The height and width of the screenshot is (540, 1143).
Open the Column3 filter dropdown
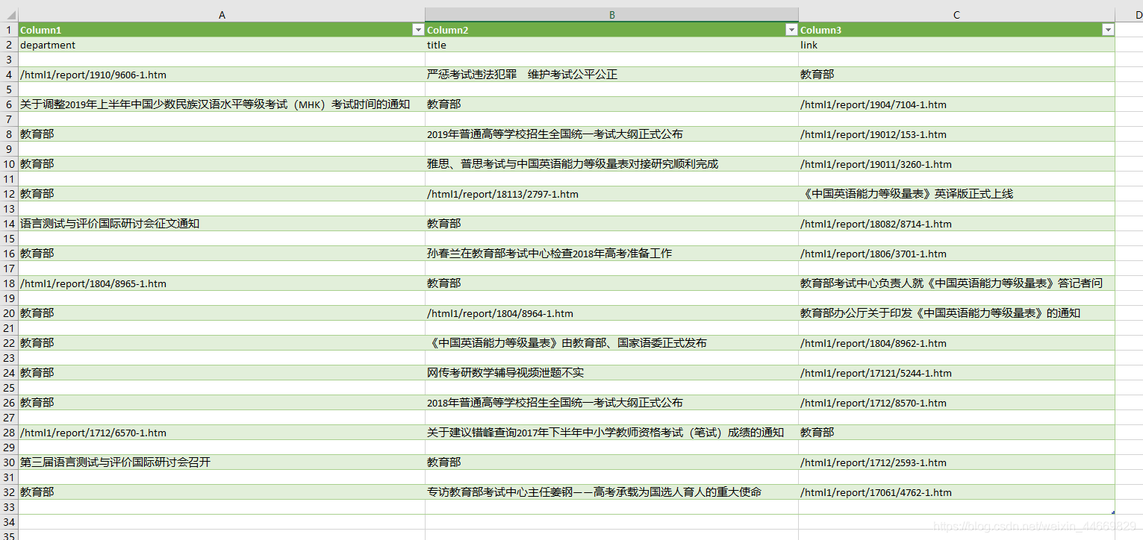pyautogui.click(x=1108, y=30)
